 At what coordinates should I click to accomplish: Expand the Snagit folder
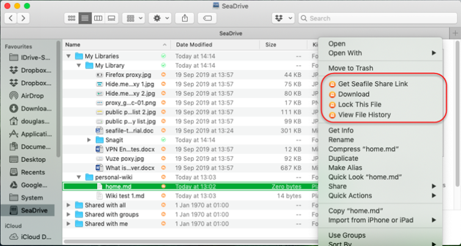(89, 140)
